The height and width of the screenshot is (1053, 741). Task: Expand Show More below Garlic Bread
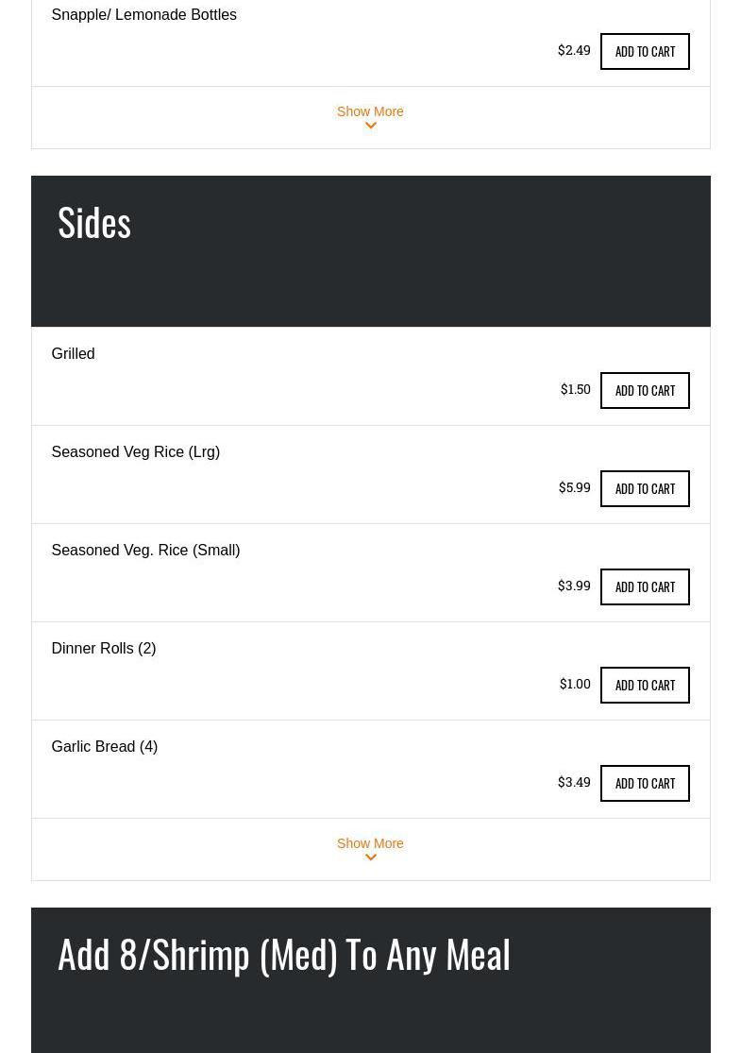(370, 843)
